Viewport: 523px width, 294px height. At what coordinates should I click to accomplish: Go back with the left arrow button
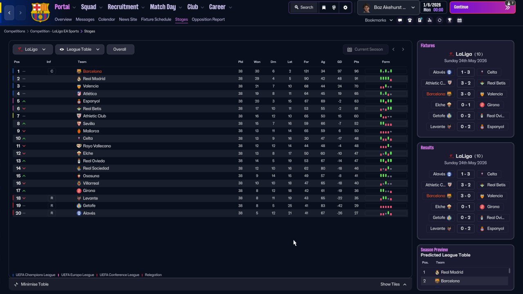[x=9, y=13]
